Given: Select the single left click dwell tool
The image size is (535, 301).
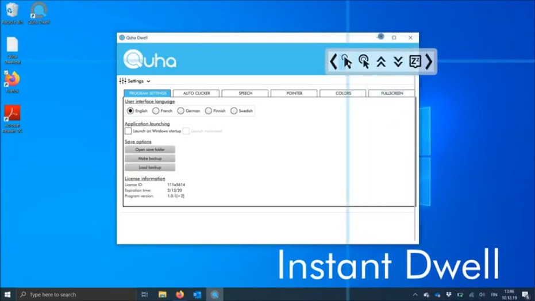Looking at the screenshot, I should (x=347, y=61).
